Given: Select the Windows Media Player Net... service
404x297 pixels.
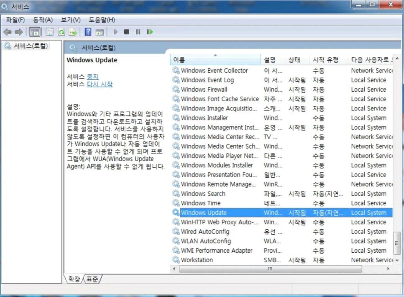Looking at the screenshot, I should click(219, 156).
